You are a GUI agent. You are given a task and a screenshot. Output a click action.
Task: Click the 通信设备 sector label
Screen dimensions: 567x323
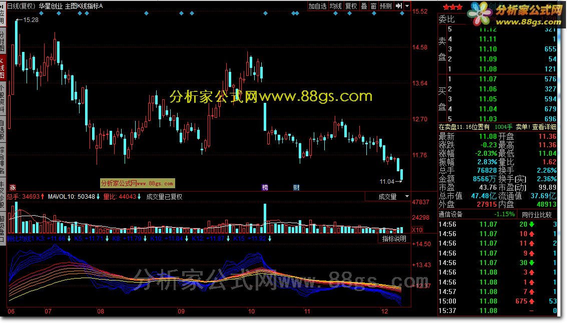point(450,214)
